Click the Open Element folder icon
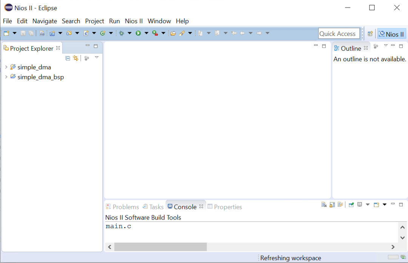408x263 pixels. pos(173,33)
